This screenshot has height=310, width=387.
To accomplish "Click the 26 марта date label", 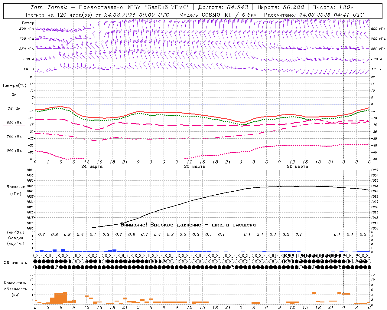I will 298,167.
